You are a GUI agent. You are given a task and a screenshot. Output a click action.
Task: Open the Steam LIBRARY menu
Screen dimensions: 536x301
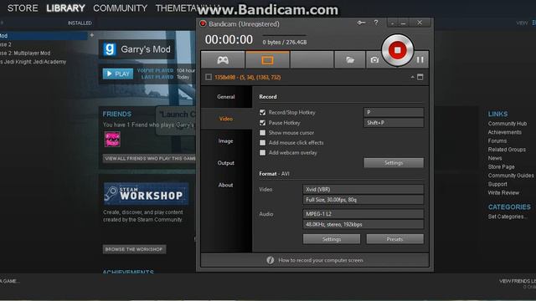(x=65, y=8)
